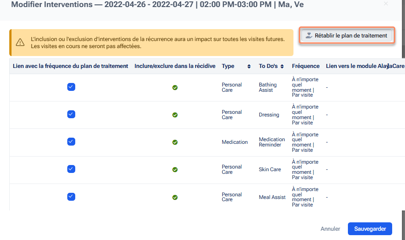Image resolution: width=405 pixels, height=240 pixels.
Task: Click the green include icon for Dressing
Action: (x=175, y=115)
